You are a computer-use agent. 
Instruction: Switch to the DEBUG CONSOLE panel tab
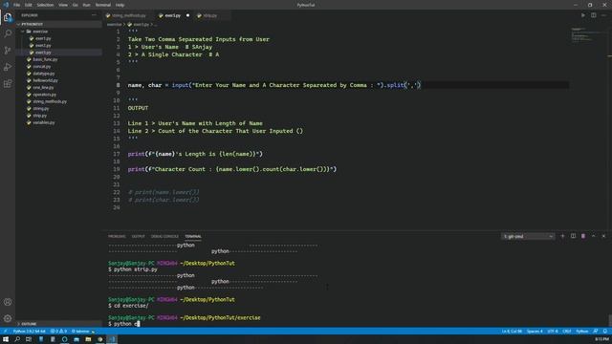pos(164,236)
